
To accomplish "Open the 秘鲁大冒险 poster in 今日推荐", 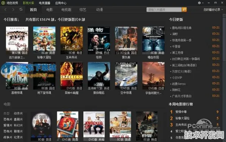I will tap(44, 40).
